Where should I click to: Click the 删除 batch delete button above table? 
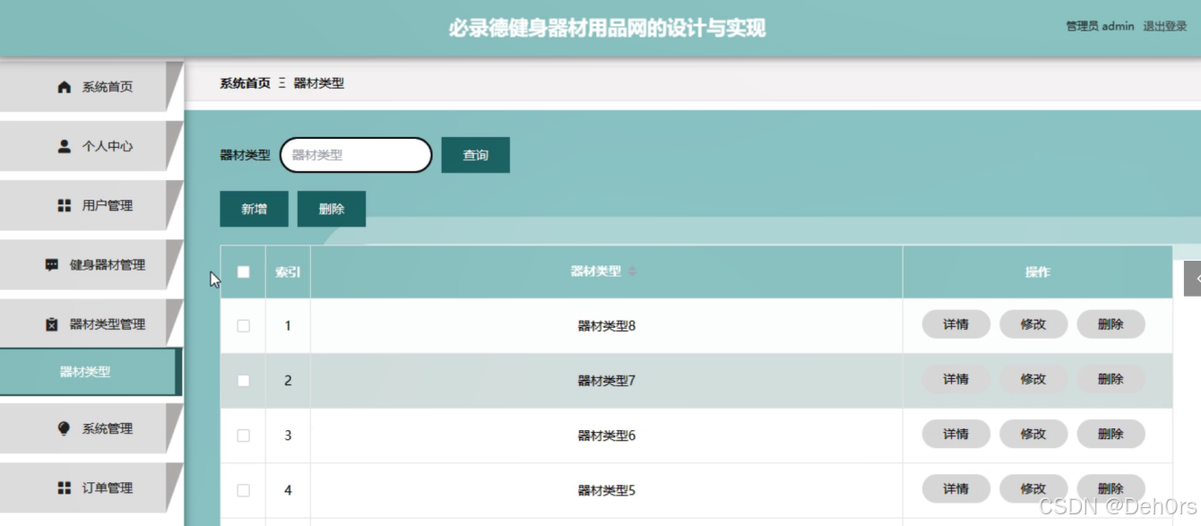pyautogui.click(x=332, y=209)
